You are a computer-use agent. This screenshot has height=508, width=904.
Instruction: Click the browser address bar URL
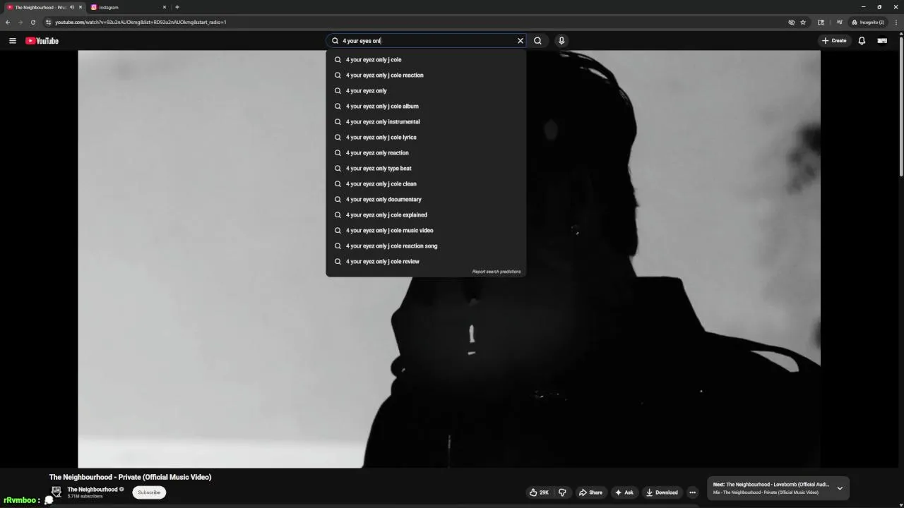(141, 23)
